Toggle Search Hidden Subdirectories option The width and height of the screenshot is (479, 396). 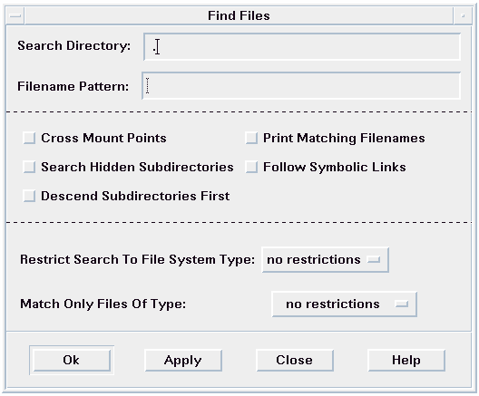coord(29,167)
